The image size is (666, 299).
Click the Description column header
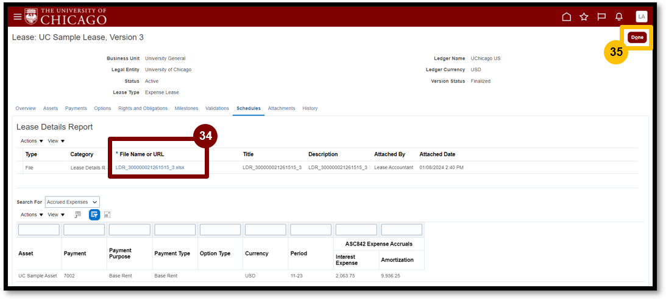(323, 154)
